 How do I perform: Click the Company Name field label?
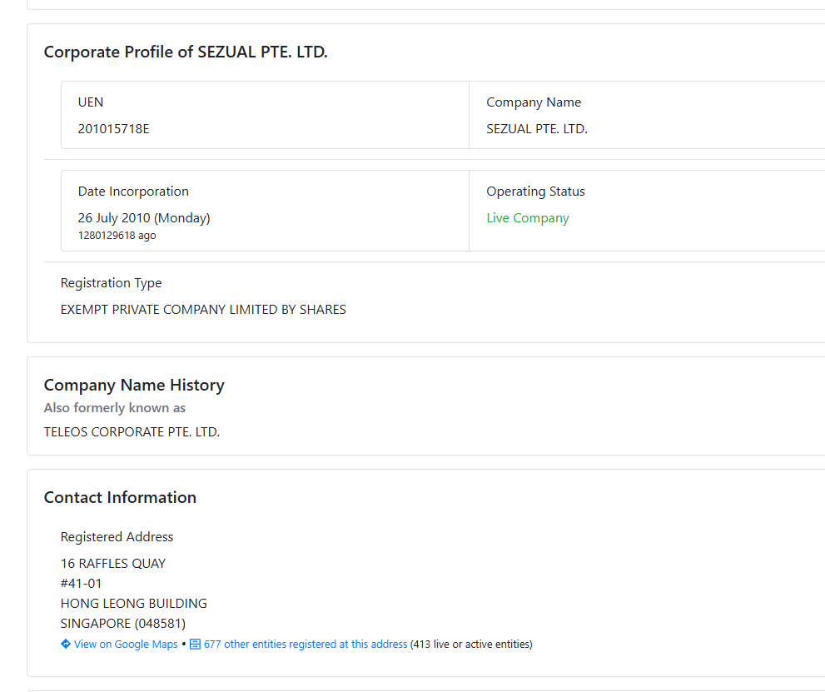(x=534, y=102)
